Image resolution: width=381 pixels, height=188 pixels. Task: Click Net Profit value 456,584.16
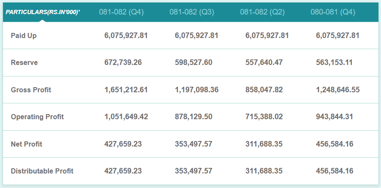pyautogui.click(x=335, y=144)
